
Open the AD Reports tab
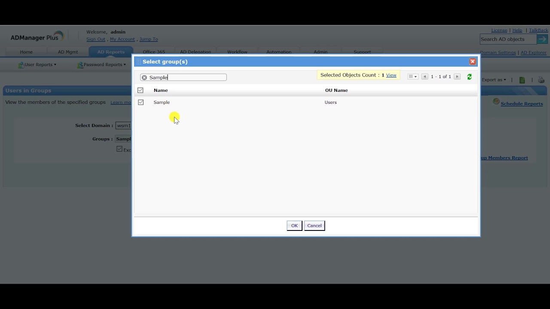(x=111, y=52)
